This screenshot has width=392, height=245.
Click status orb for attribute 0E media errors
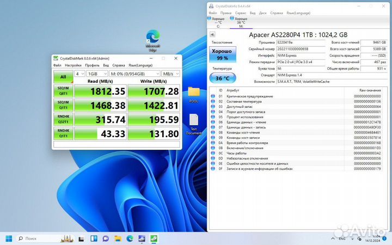click(213, 163)
